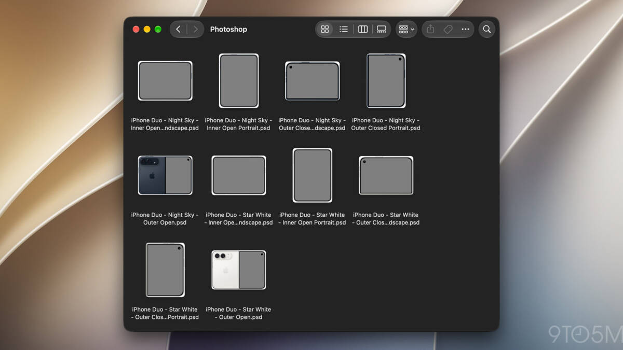Viewport: 623px width, 350px height.
Task: Go back with the left chevron button
Action: tap(178, 30)
